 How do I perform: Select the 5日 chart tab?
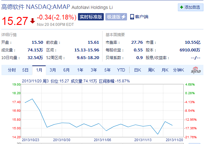point(25,70)
